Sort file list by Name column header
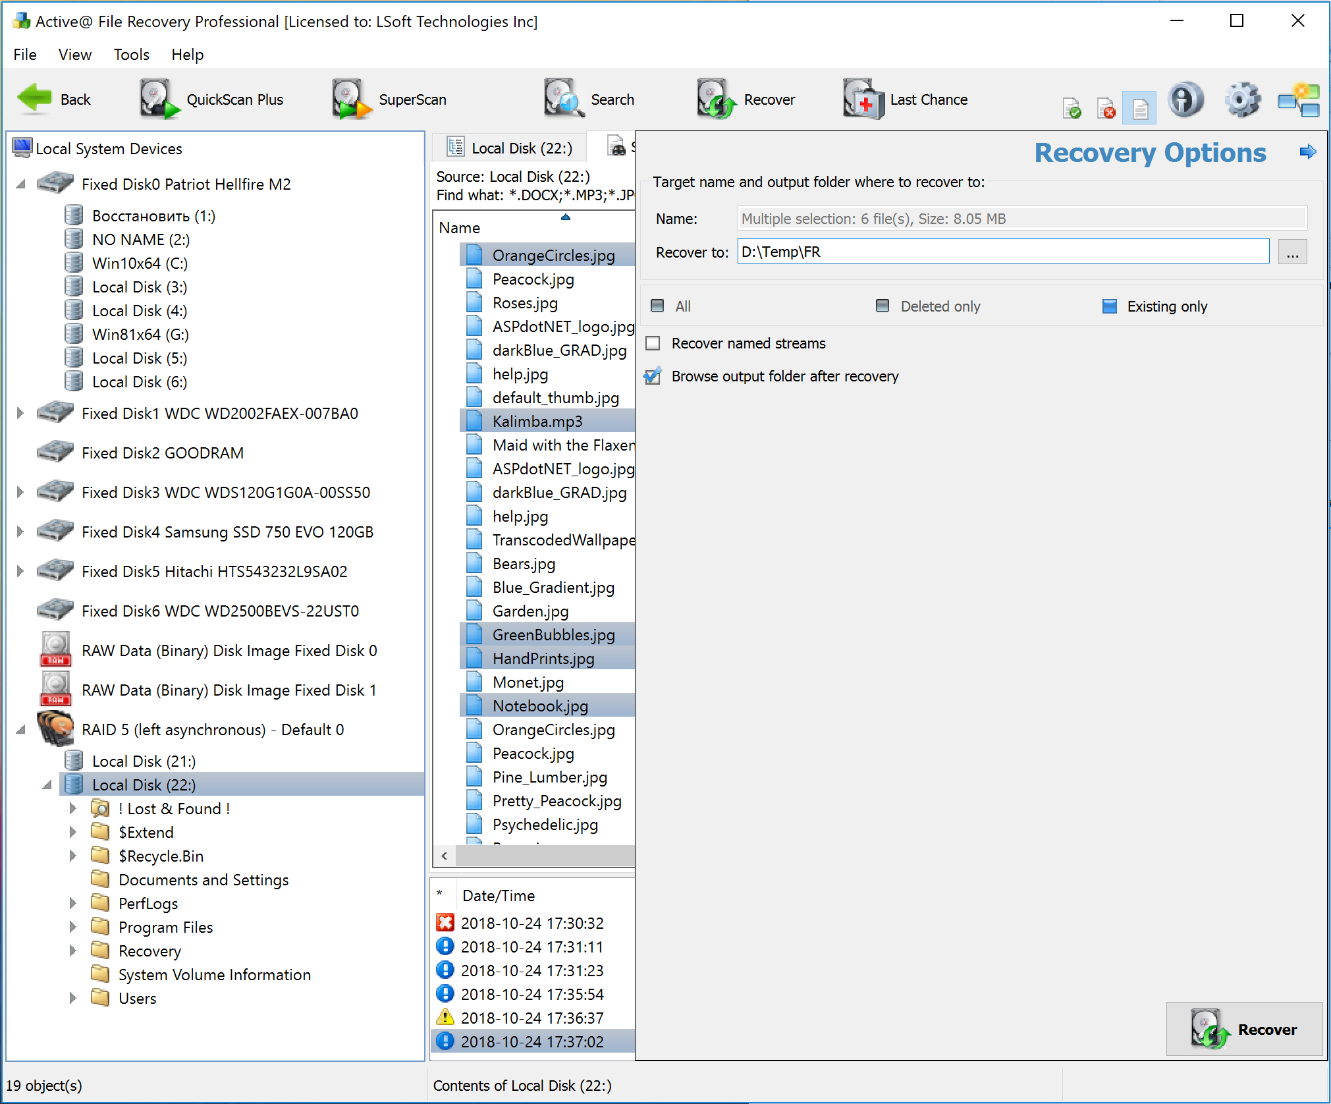The width and height of the screenshot is (1331, 1104). click(x=460, y=228)
